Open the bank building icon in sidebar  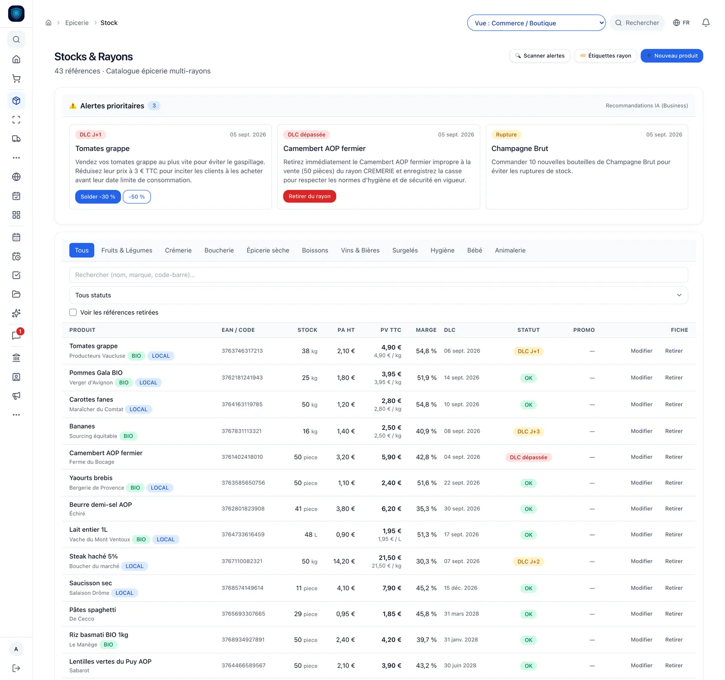[16, 358]
